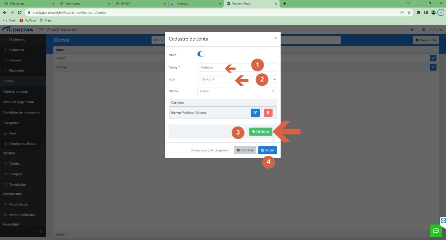
Task: Bookmark this page with star icon
Action: pyautogui.click(x=409, y=12)
